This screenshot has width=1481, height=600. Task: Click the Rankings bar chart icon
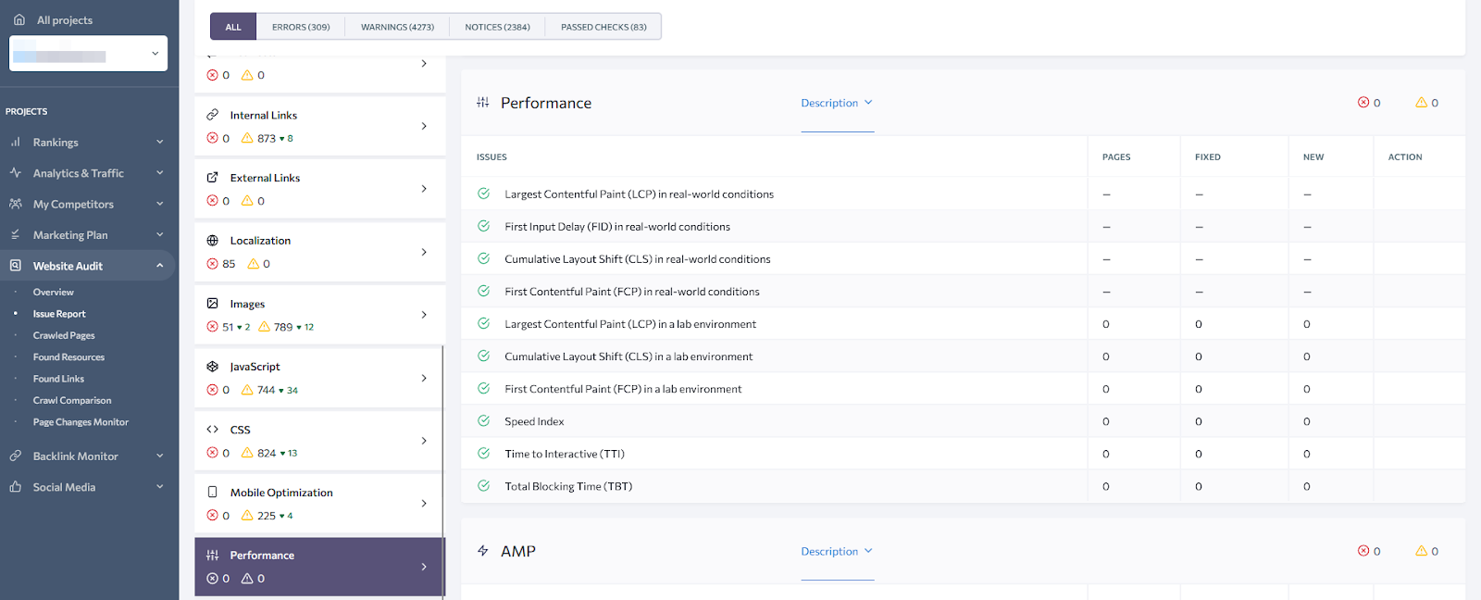point(16,143)
